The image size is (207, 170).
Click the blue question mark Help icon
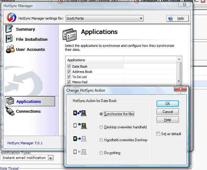coord(170,18)
